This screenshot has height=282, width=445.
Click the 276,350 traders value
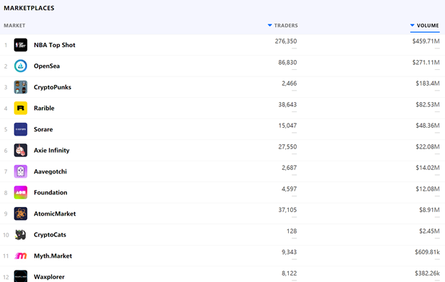point(286,41)
